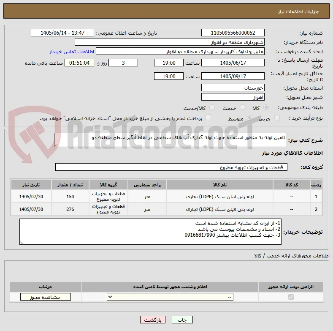Click the response deadline time 19:00 field
333x331 pixels.
coord(169,63)
